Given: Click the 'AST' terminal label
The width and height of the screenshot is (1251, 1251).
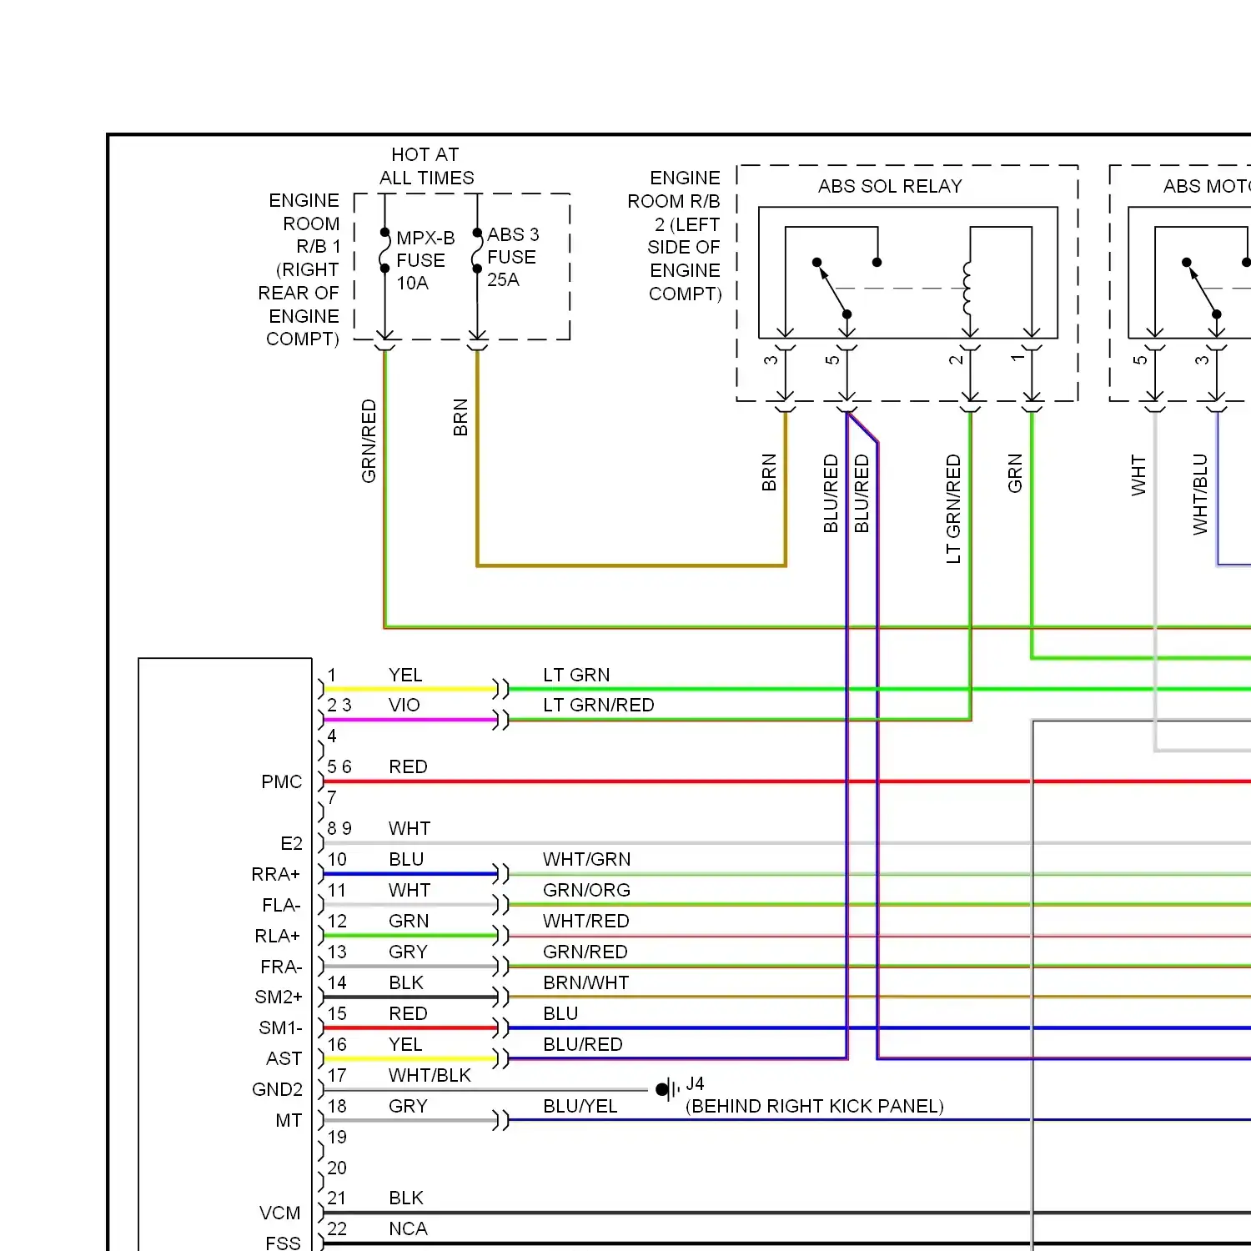Looking at the screenshot, I should pyautogui.click(x=284, y=1058).
